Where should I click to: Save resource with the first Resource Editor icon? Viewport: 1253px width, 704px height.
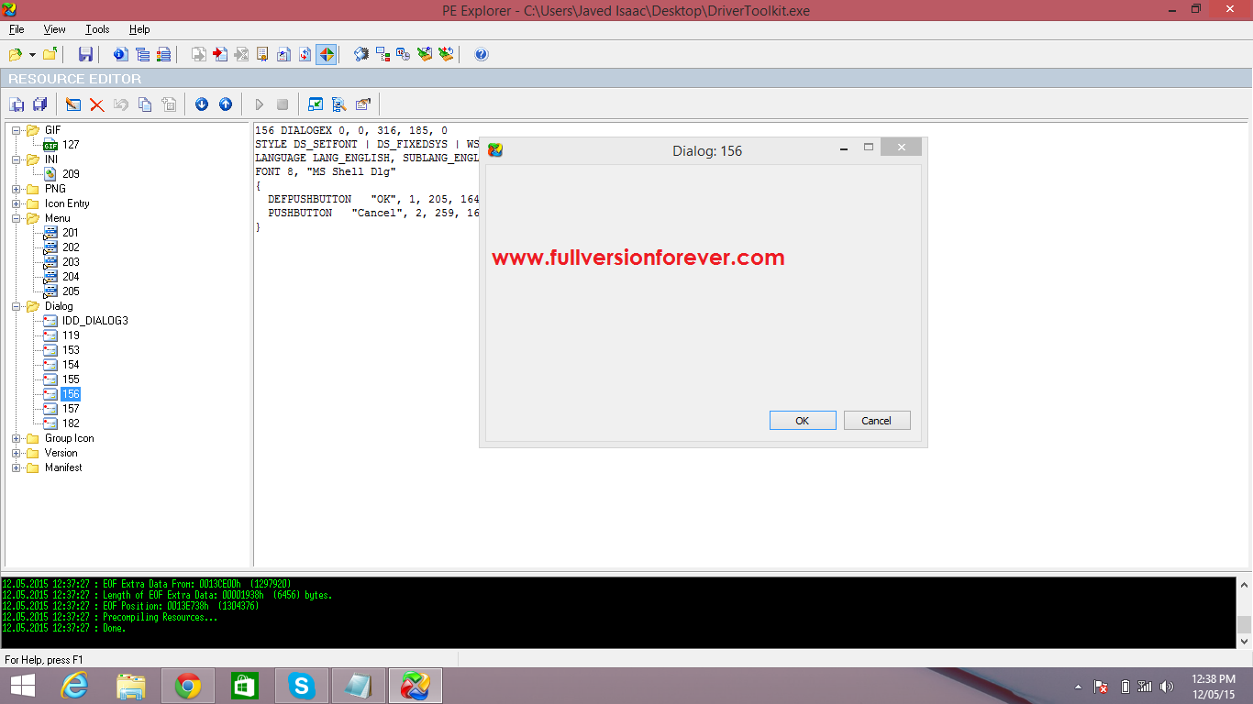(17, 104)
